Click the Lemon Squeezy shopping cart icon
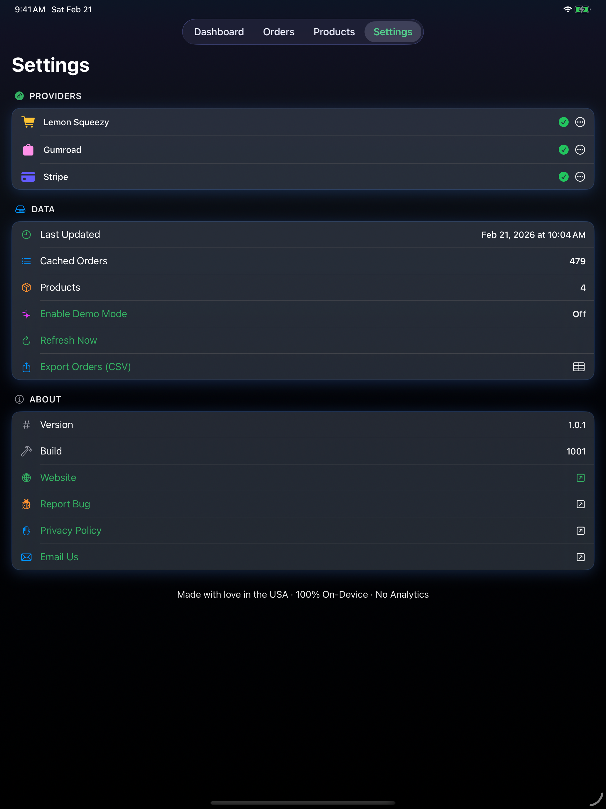This screenshot has width=606, height=809. pos(28,122)
